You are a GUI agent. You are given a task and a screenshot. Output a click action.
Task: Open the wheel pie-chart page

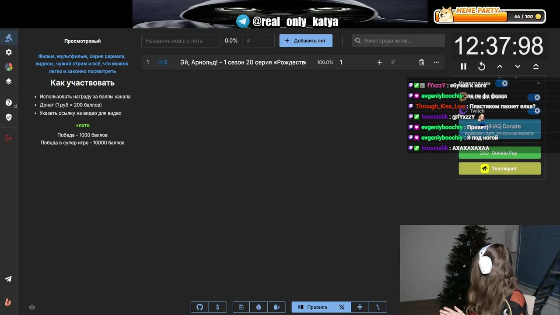pos(9,67)
